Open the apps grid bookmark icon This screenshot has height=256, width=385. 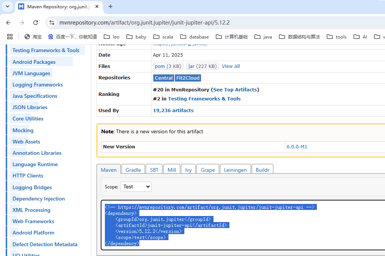tap(10, 37)
